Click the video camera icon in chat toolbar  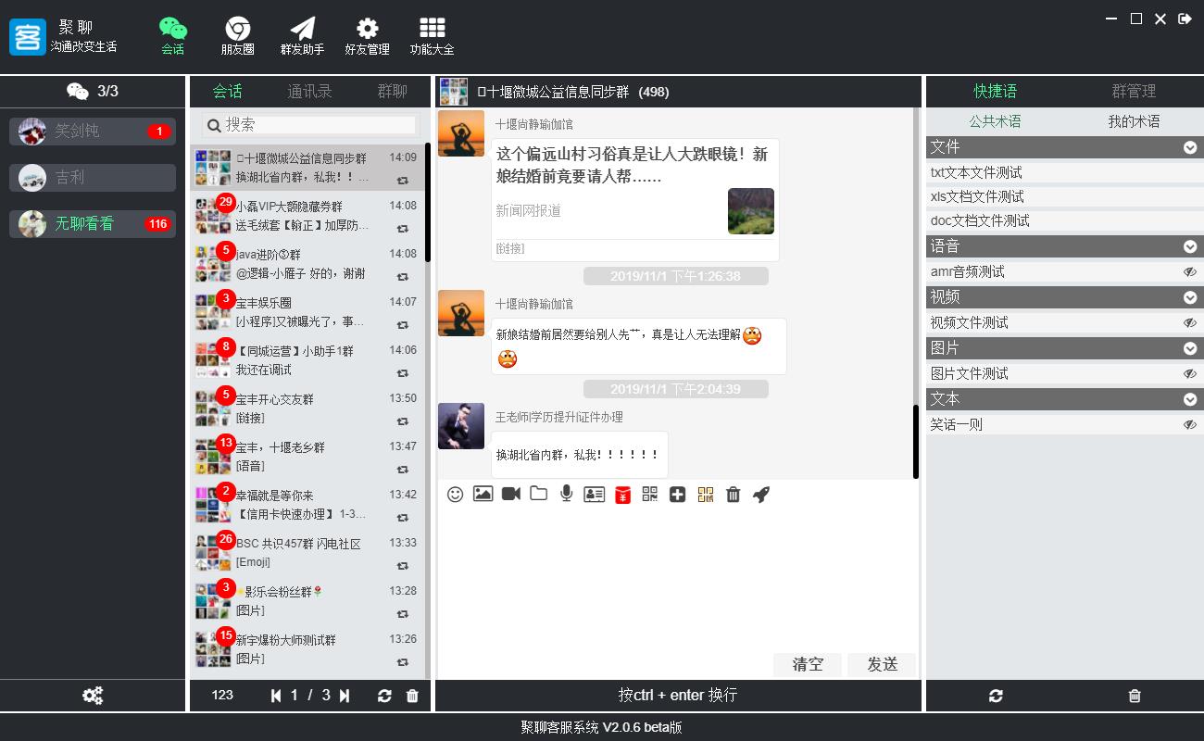[x=510, y=495]
